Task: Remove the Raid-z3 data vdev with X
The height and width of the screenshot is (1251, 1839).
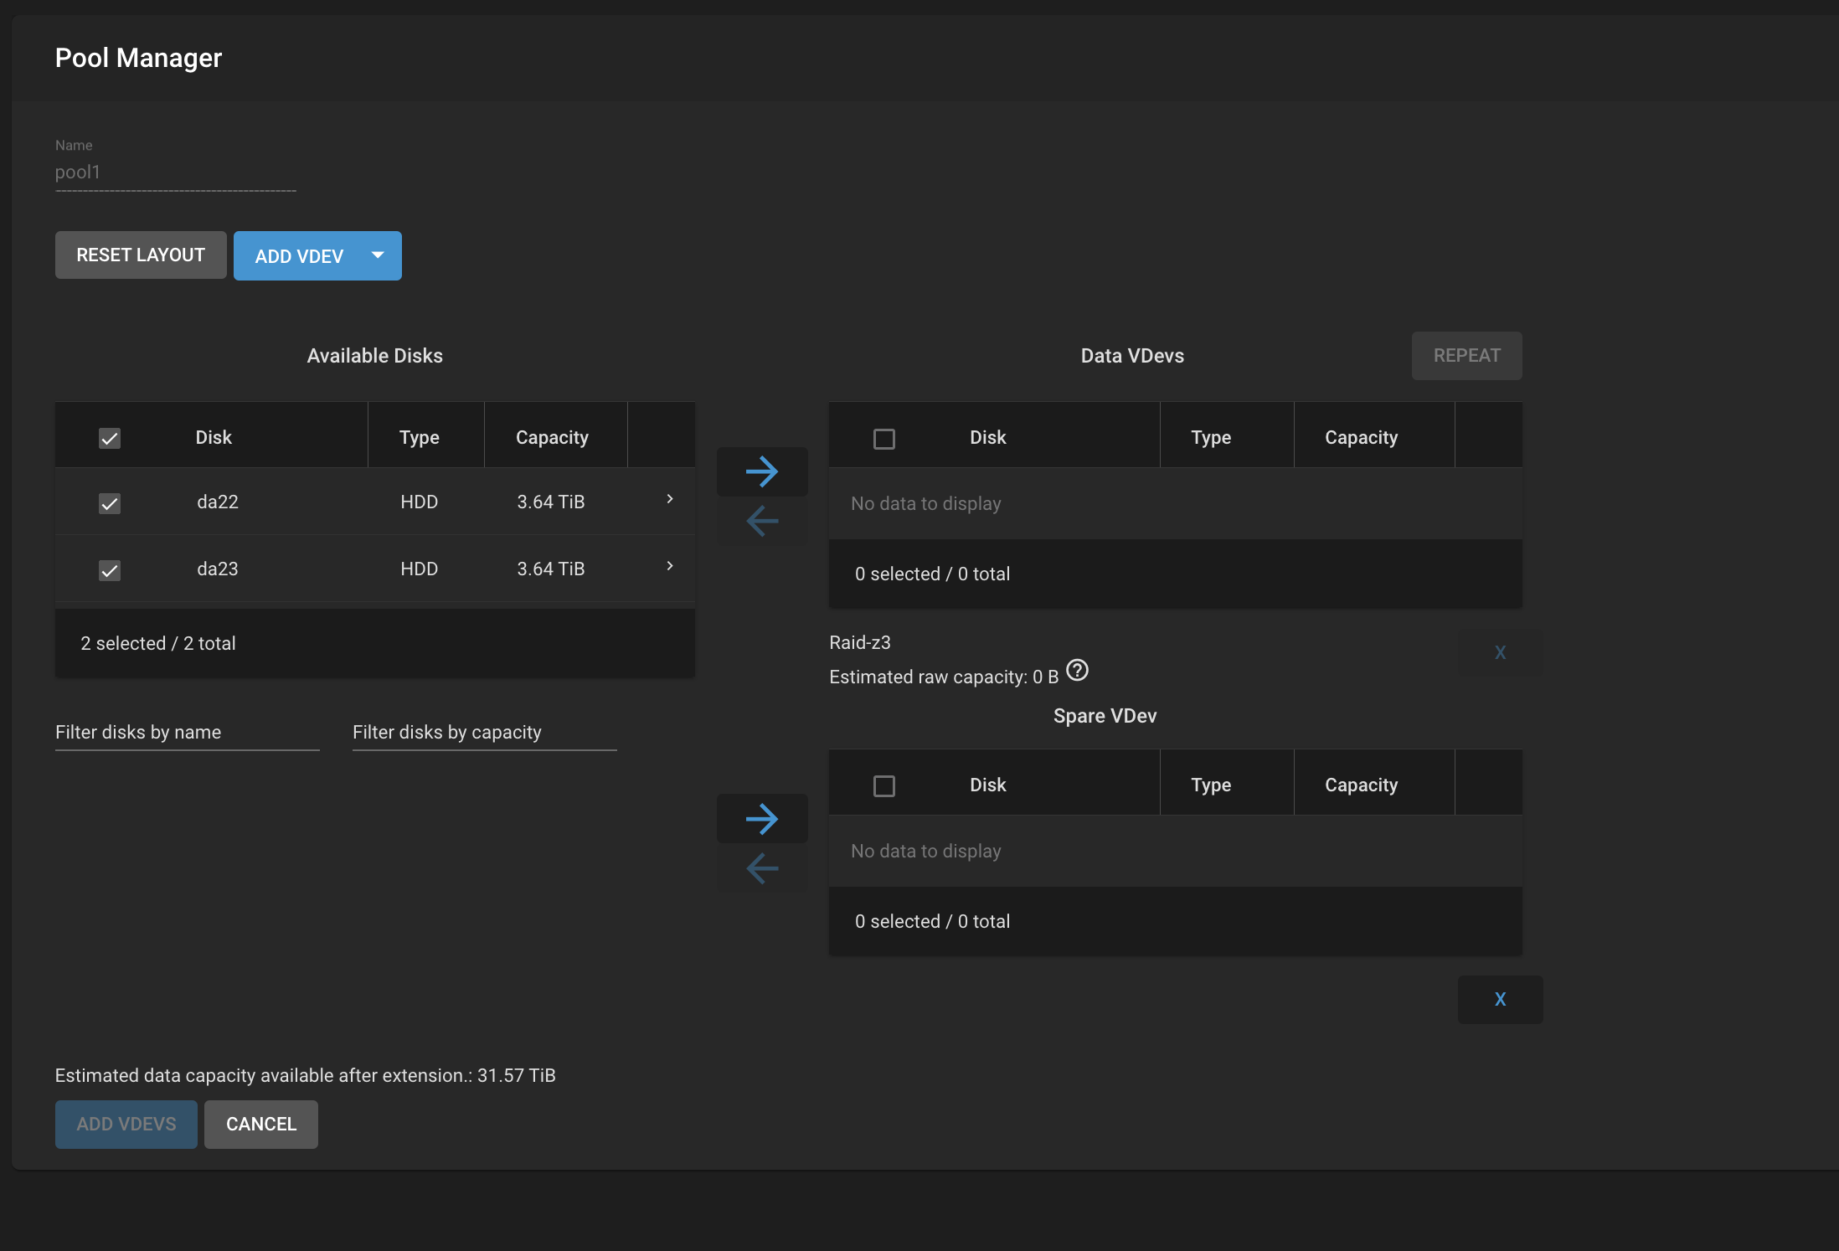Action: pos(1500,652)
